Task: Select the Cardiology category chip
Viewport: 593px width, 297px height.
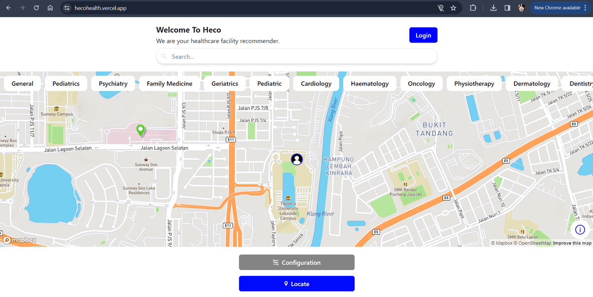Action: 316,84
